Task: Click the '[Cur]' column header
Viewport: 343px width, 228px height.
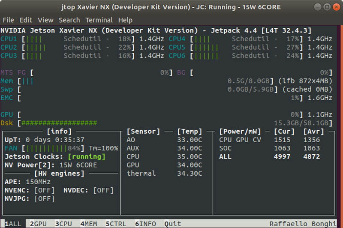Action: tap(284, 132)
